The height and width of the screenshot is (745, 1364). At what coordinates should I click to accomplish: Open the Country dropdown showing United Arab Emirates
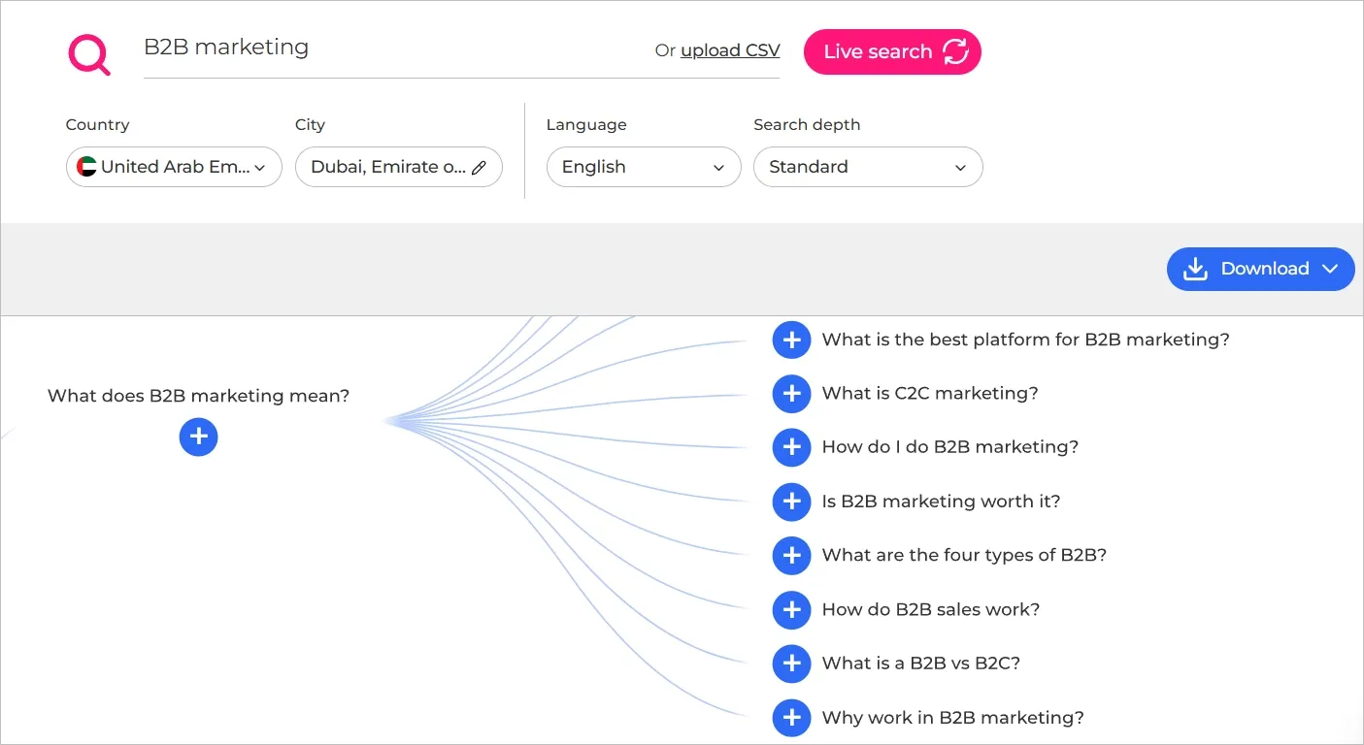click(x=174, y=167)
